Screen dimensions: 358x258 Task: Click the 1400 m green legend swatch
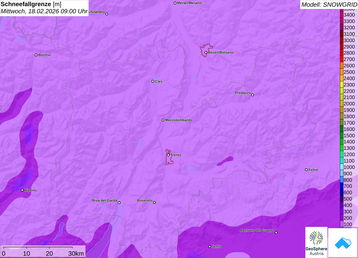point(342,142)
